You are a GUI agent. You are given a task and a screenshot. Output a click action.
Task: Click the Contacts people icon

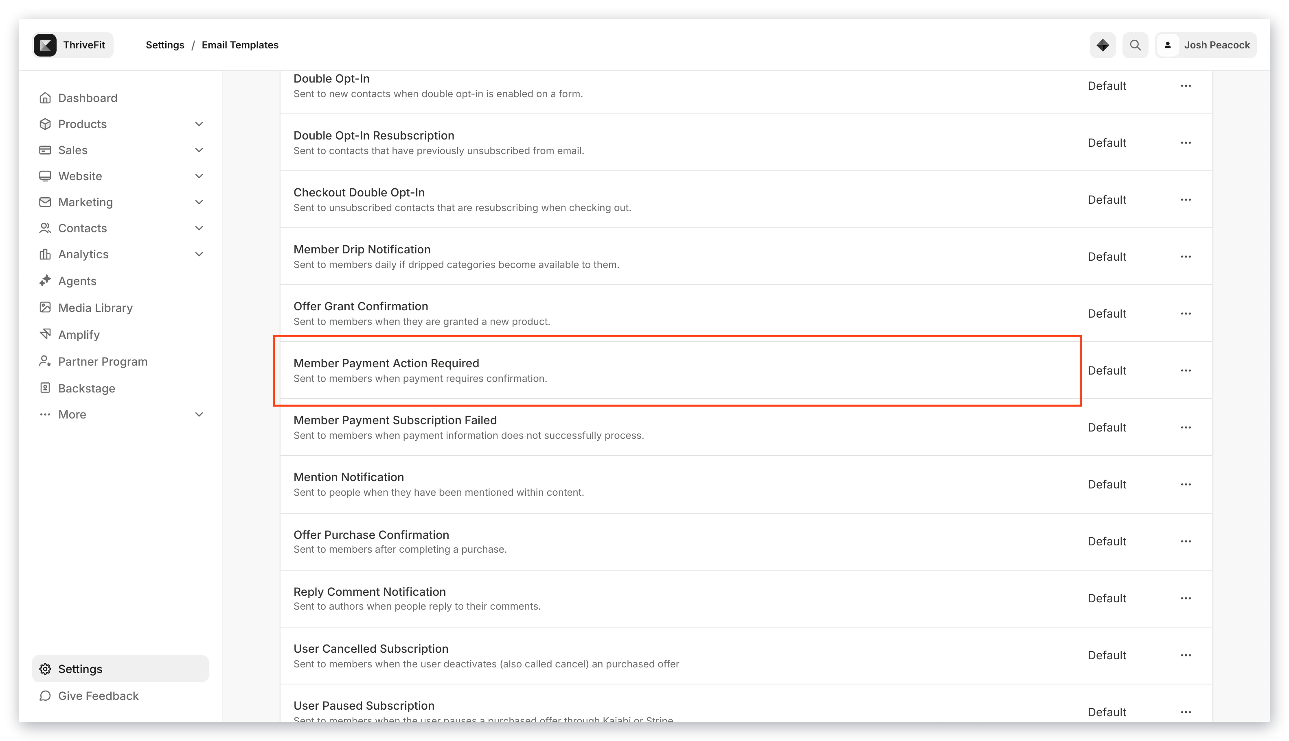click(x=45, y=227)
